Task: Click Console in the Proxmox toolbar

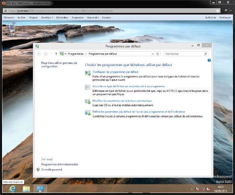Action: (107, 18)
